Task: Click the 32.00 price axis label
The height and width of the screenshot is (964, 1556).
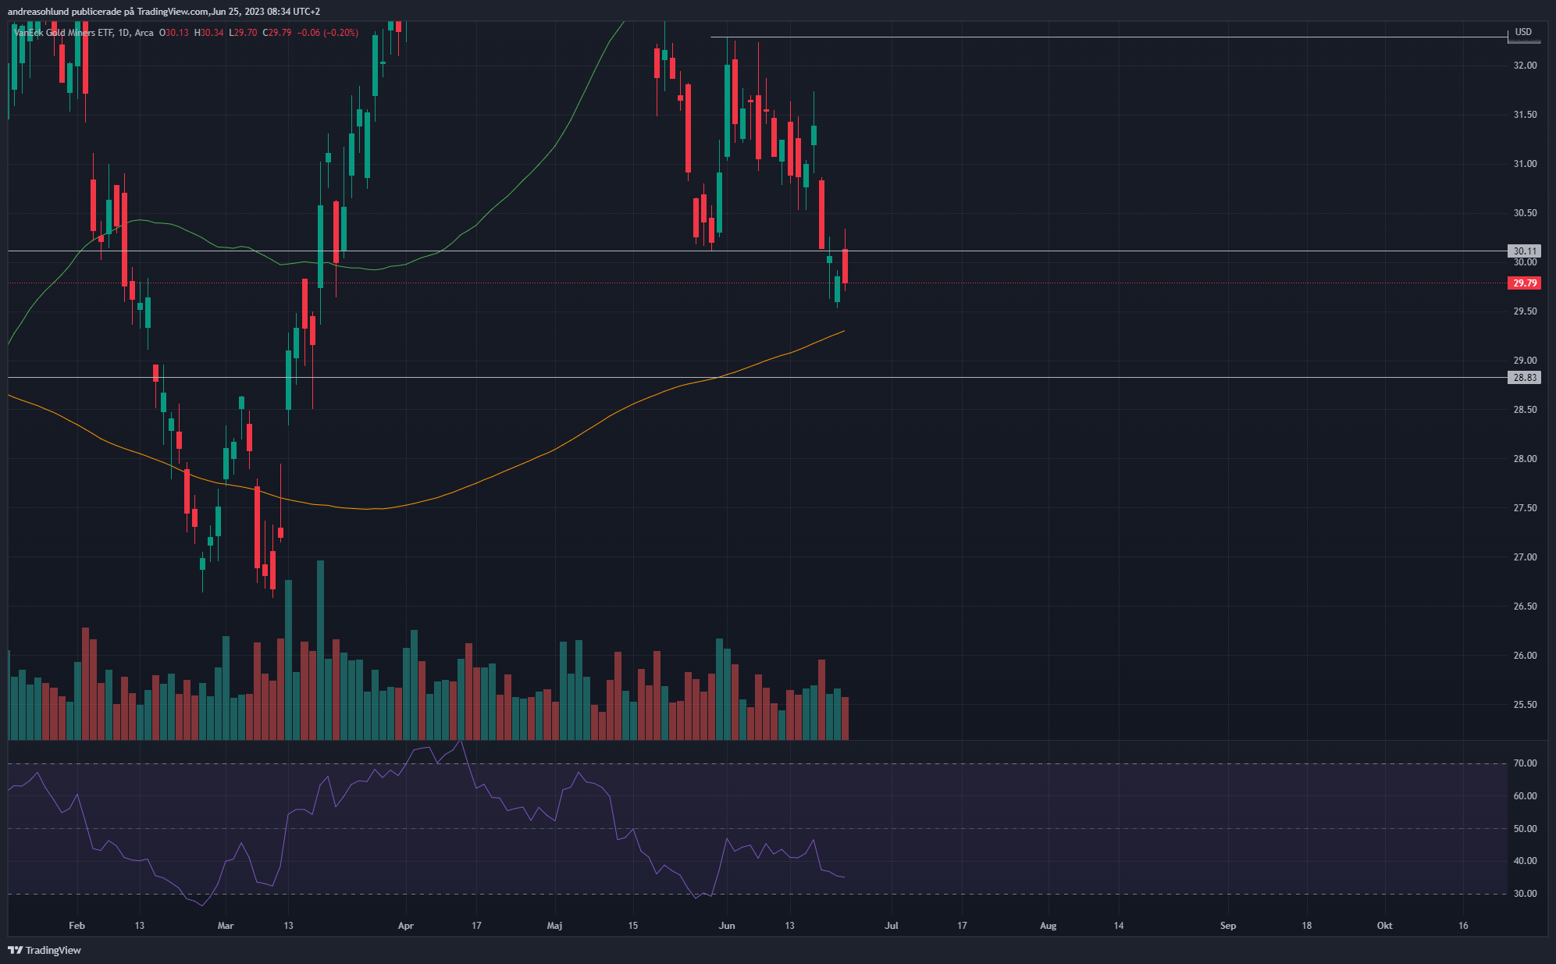Action: point(1525,66)
